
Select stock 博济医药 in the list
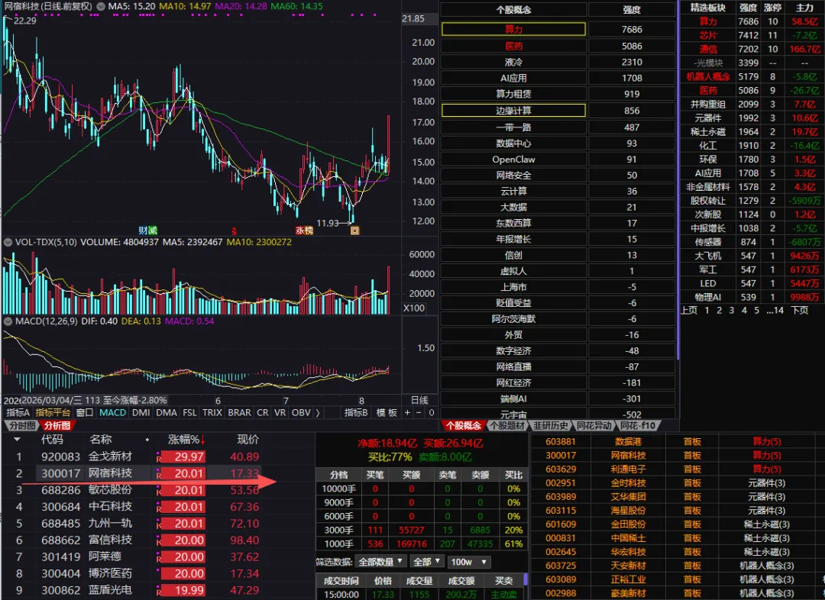point(110,574)
